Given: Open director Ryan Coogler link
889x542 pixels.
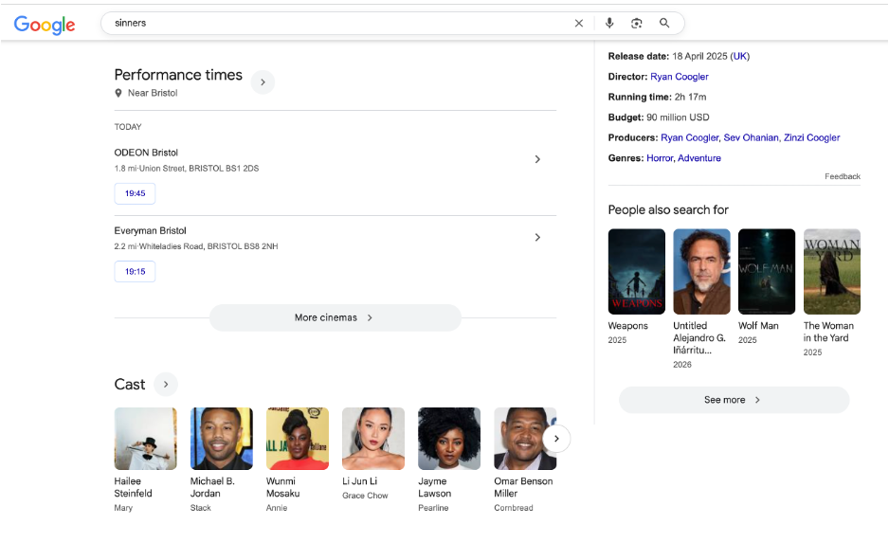Looking at the screenshot, I should (680, 77).
